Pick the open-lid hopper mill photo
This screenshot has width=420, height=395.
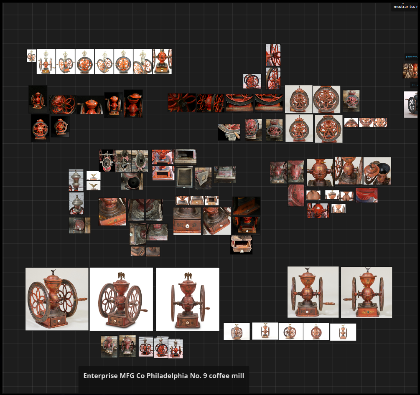[377, 171]
